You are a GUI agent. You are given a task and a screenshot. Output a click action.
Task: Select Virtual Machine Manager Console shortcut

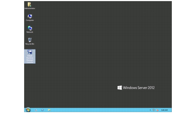point(30,56)
